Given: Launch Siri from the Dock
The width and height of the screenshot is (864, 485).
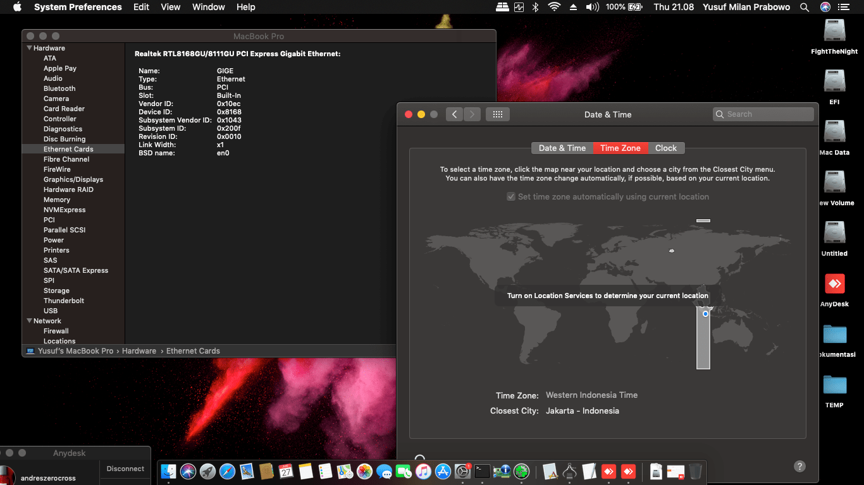Looking at the screenshot, I should pyautogui.click(x=188, y=471).
